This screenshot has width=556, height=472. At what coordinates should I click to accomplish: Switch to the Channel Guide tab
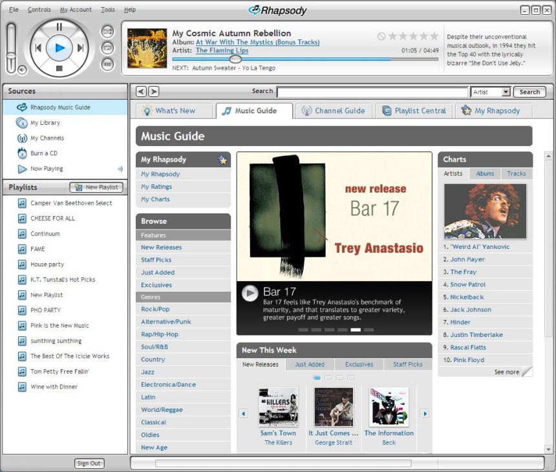(334, 111)
